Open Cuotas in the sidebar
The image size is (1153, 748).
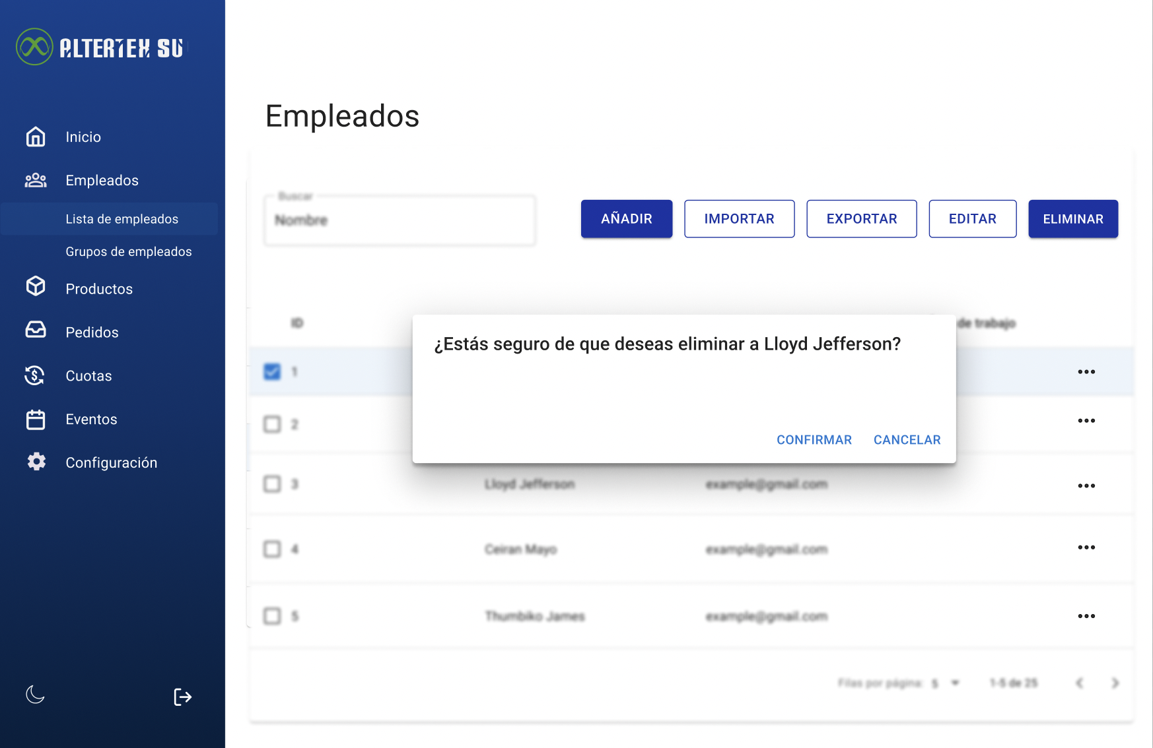[88, 376]
